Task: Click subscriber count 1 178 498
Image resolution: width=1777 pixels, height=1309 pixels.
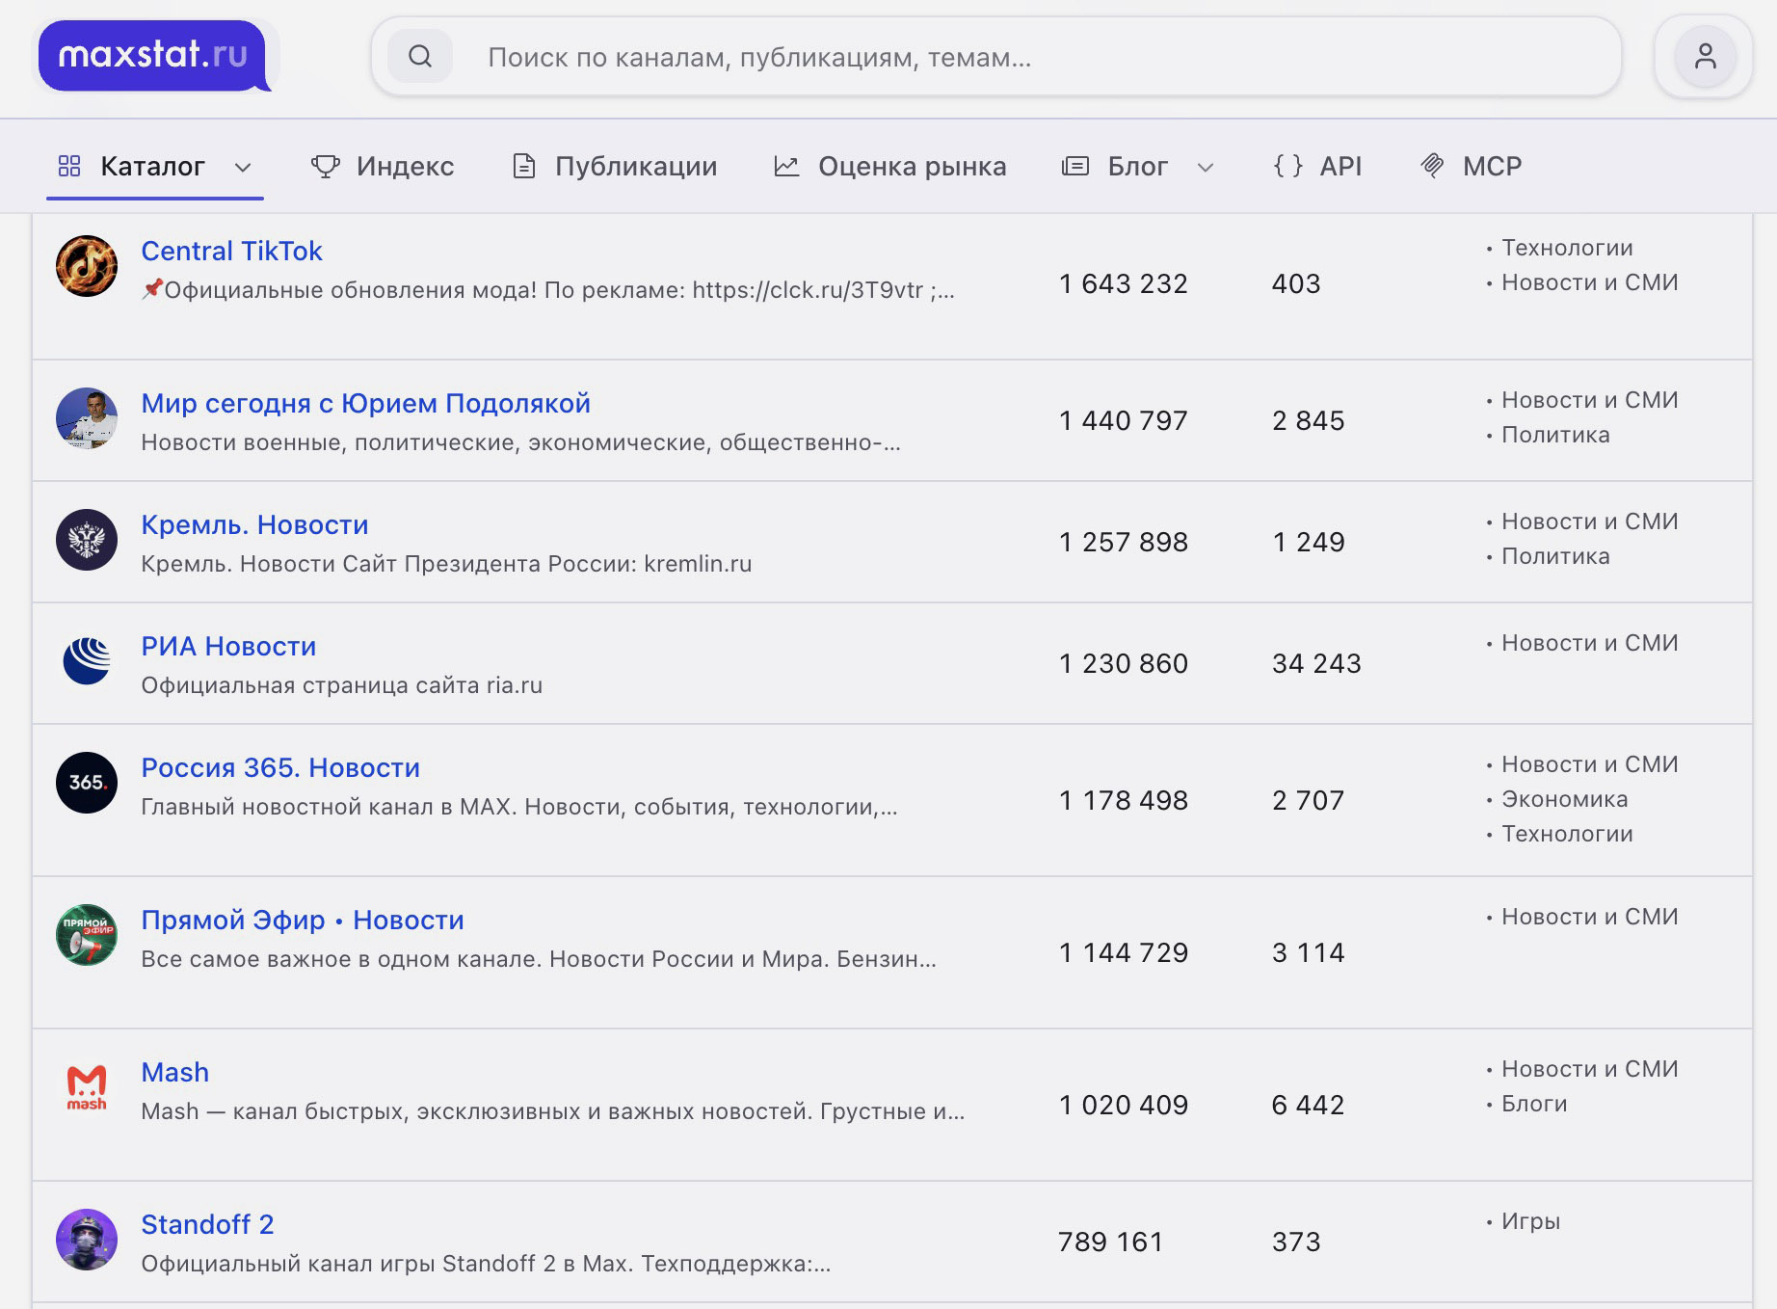Action: (1123, 800)
